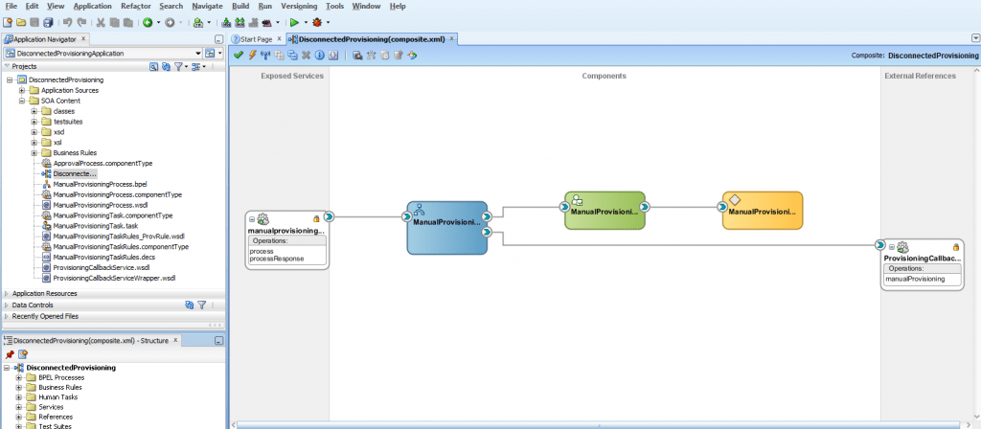The image size is (981, 429).
Task: Minimize the Application Navigator panel
Action: click(217, 38)
